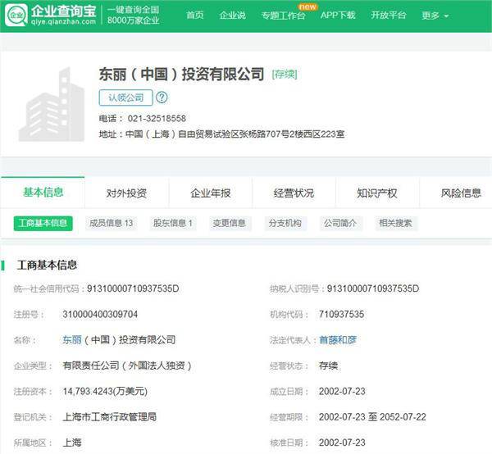Click the phone number 021-32518558
The image size is (492, 454).
(x=157, y=119)
